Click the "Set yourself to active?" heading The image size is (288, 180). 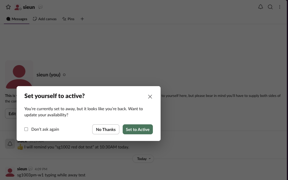tap(55, 96)
